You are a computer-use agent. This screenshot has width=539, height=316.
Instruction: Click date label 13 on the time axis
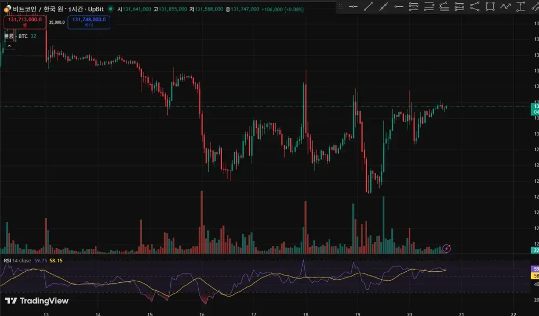[x=46, y=314]
